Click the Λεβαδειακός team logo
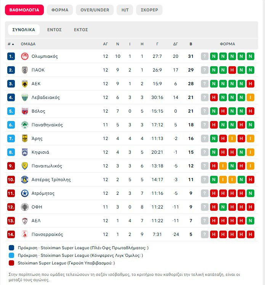 (x=25, y=97)
